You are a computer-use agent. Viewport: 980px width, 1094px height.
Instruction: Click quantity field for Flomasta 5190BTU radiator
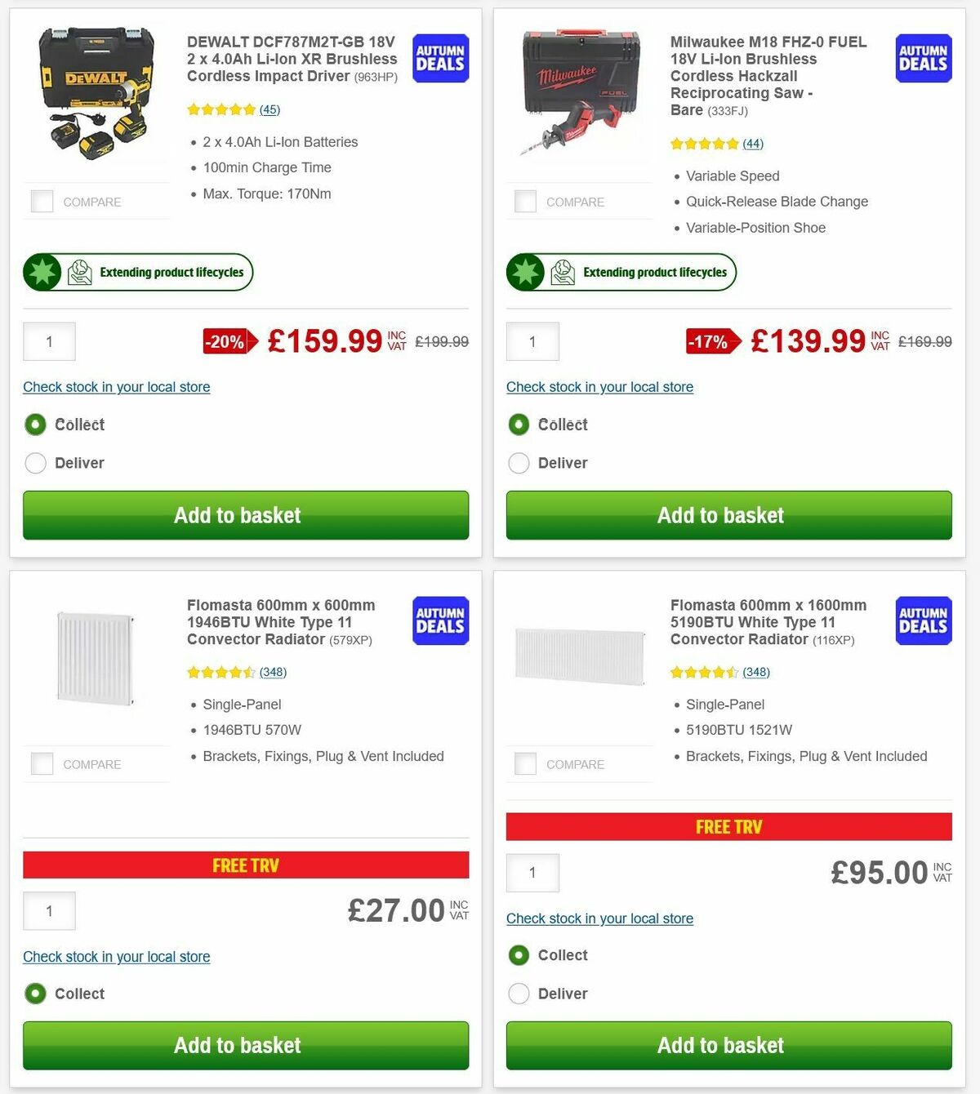coord(532,872)
